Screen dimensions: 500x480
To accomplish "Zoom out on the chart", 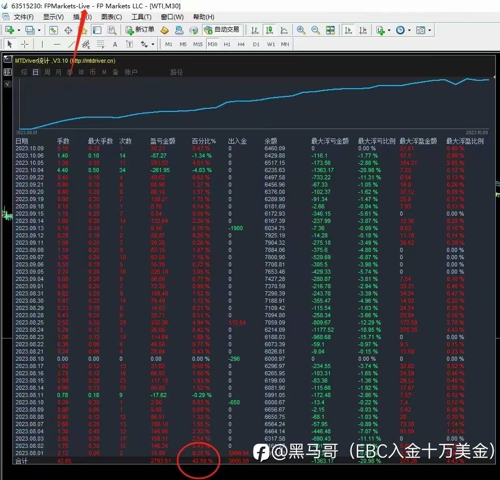I will (x=315, y=30).
